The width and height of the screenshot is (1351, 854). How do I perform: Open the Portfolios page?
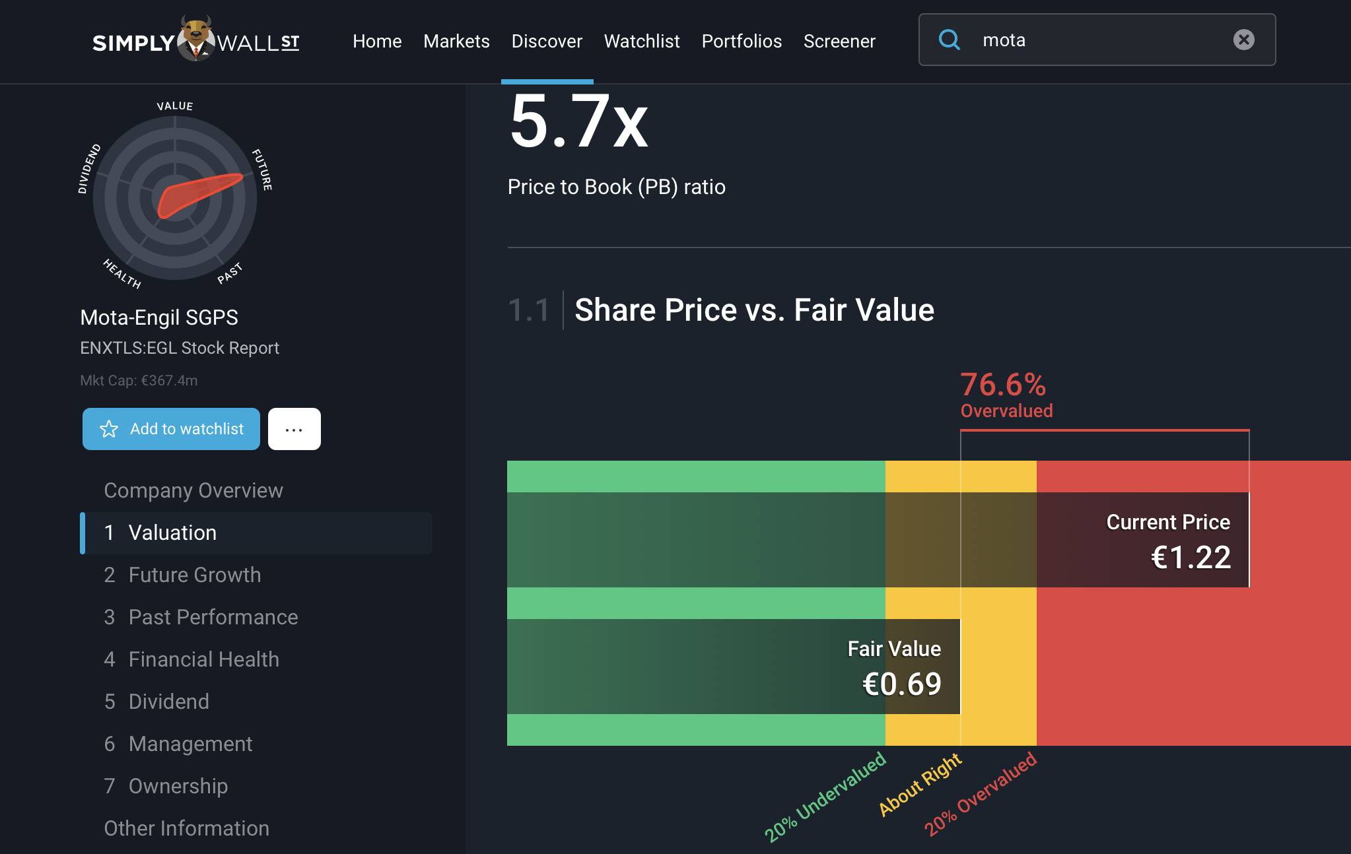pyautogui.click(x=742, y=42)
